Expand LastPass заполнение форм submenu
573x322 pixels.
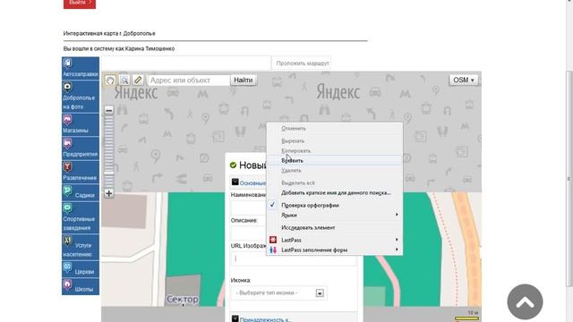pos(335,250)
